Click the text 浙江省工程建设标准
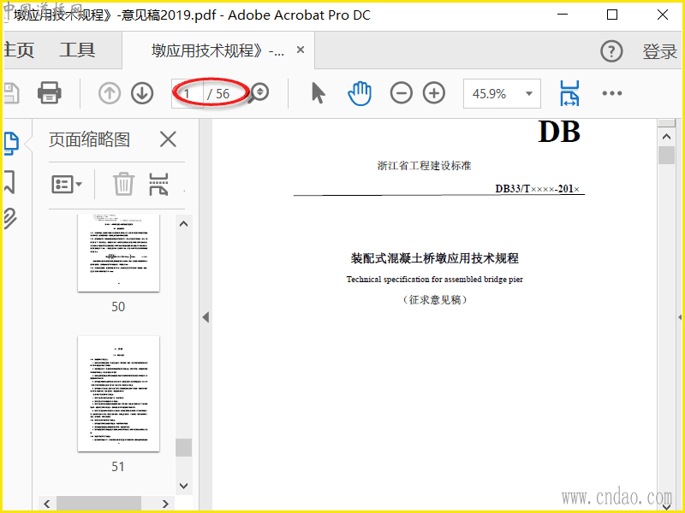 click(424, 166)
